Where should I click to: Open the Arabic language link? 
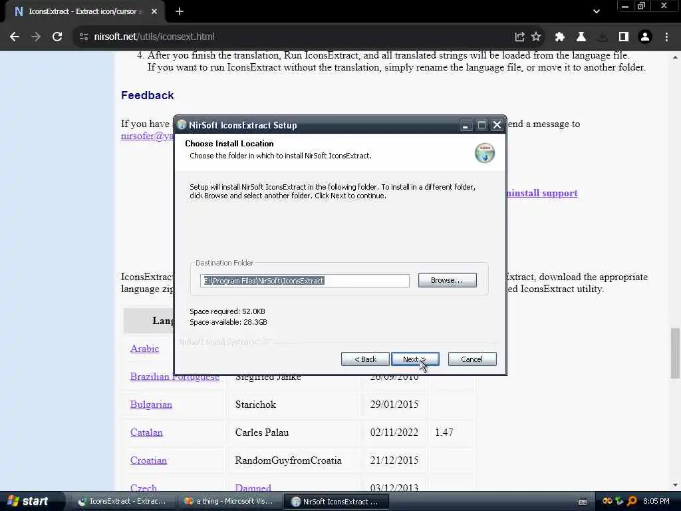pos(144,349)
